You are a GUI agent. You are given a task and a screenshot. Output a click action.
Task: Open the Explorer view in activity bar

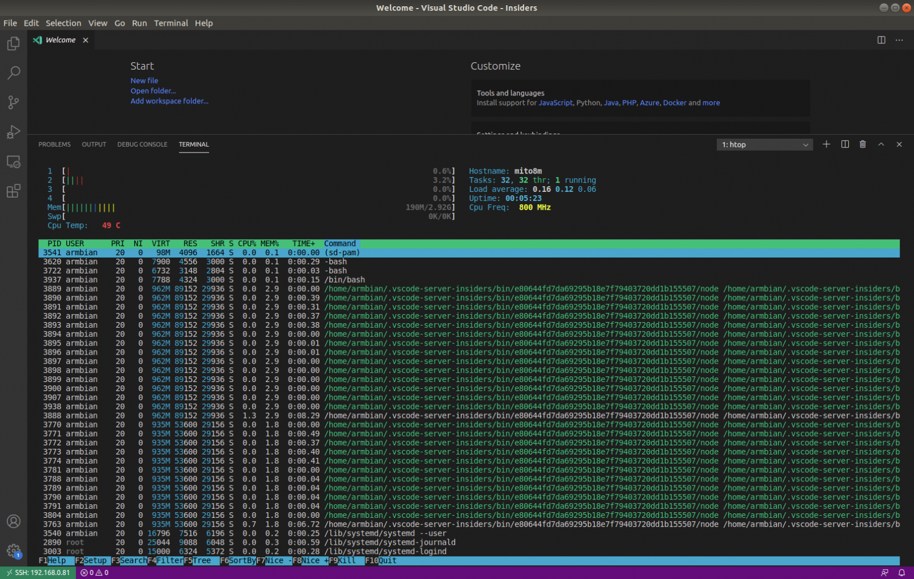14,44
